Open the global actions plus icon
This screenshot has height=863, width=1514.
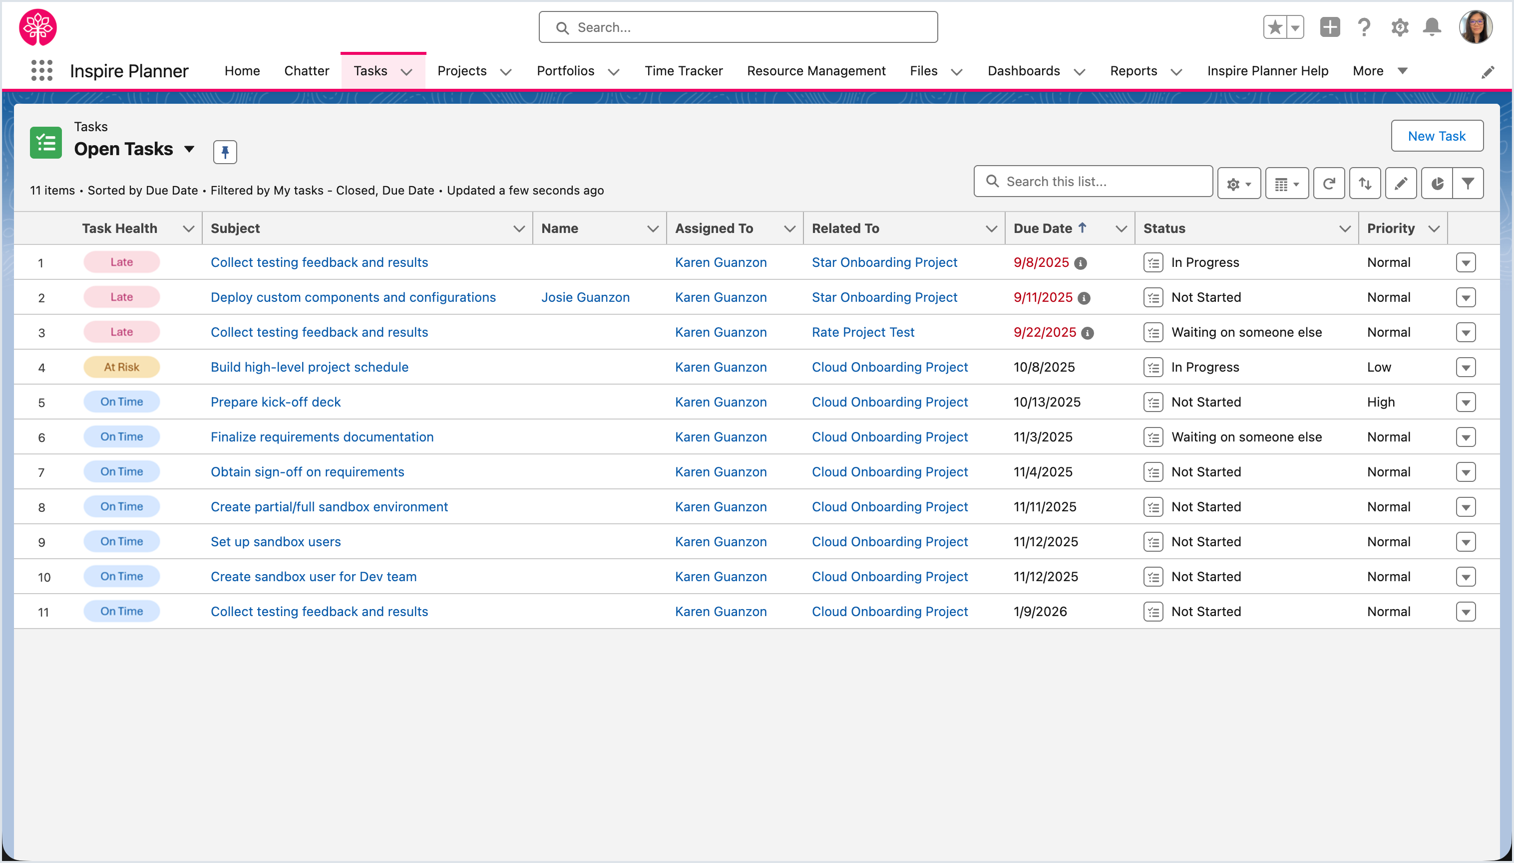pos(1330,27)
